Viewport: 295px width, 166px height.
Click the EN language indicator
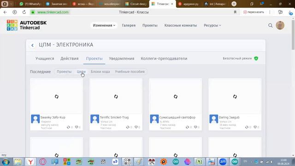pos(245,161)
